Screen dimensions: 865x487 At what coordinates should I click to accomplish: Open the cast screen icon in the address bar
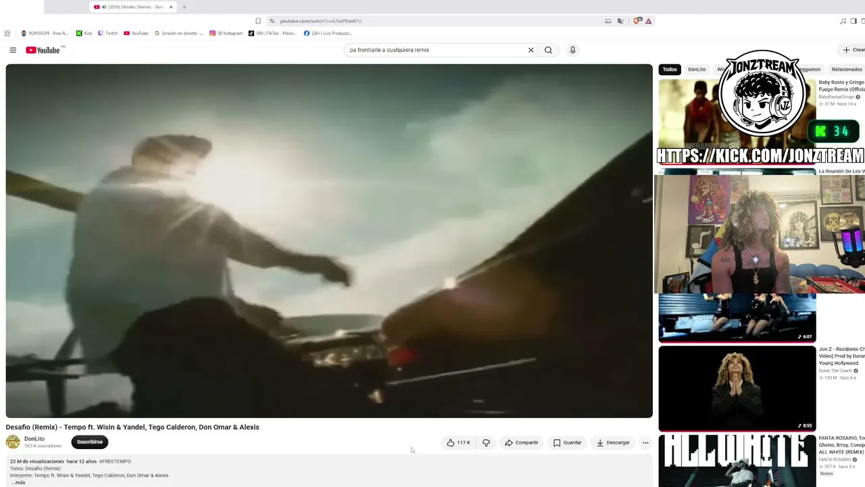pyautogui.click(x=608, y=21)
